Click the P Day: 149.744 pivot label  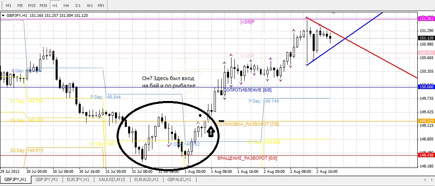[x=264, y=101]
